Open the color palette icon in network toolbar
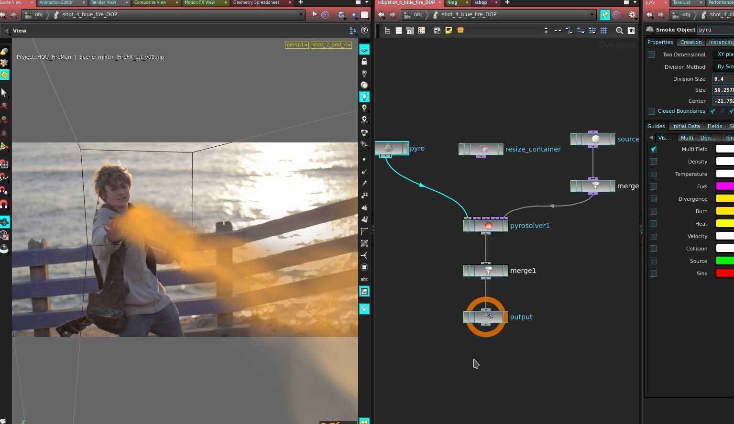Viewport: 734px width, 424px height. tap(421, 31)
